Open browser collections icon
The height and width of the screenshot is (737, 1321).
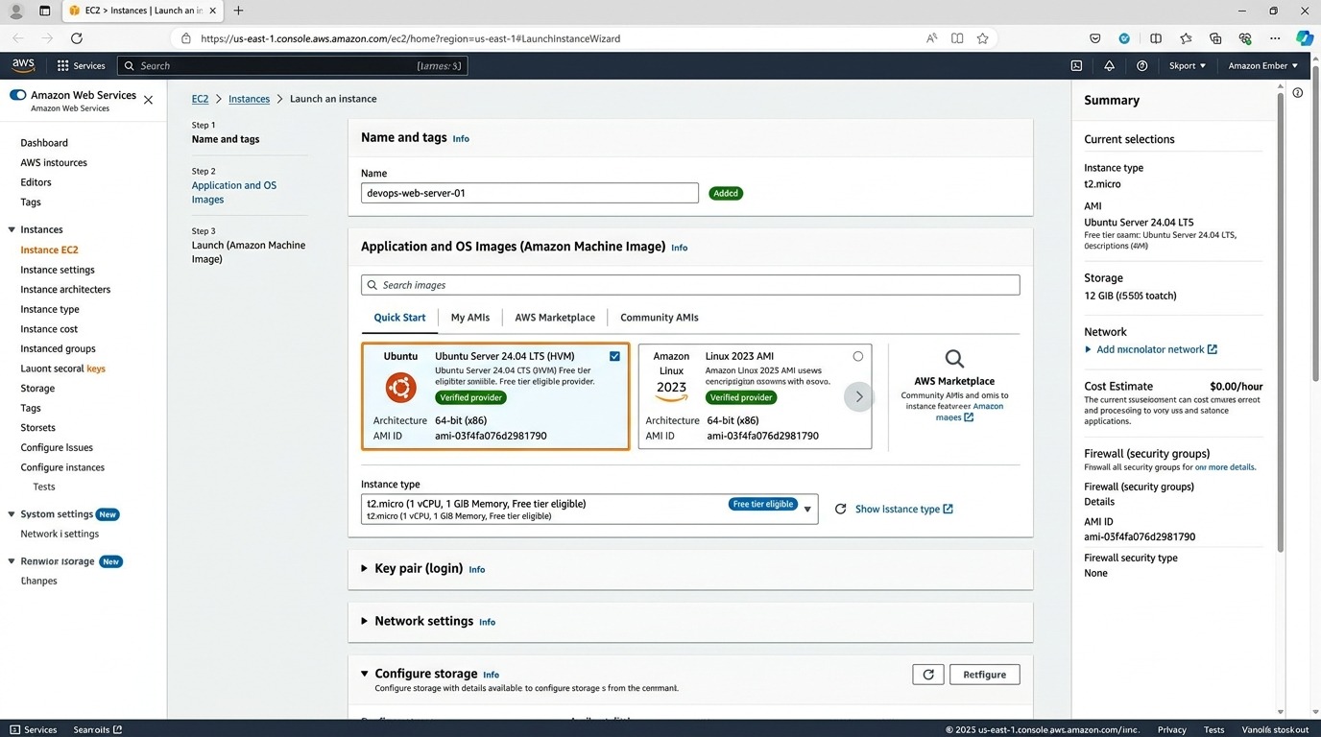(x=1215, y=38)
